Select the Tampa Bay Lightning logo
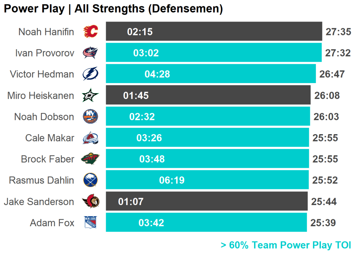This screenshot has height=254, width=355. (90, 74)
